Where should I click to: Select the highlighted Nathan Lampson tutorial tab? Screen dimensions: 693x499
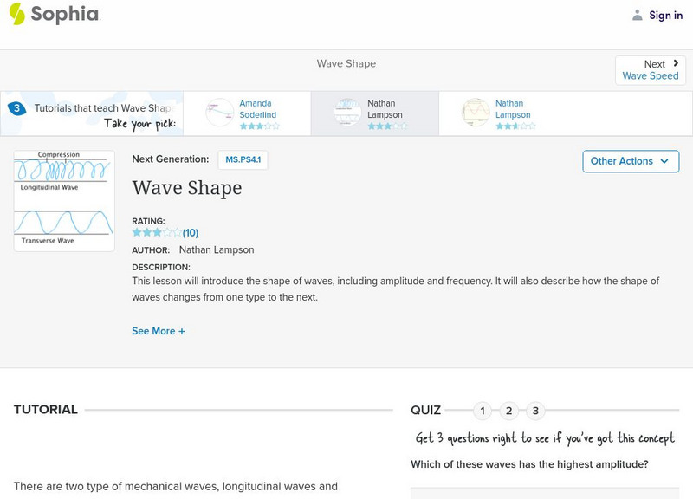pyautogui.click(x=386, y=109)
